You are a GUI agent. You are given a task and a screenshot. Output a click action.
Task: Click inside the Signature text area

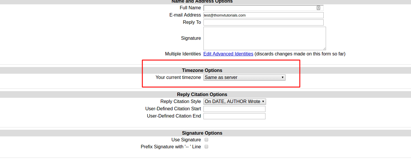point(264,38)
